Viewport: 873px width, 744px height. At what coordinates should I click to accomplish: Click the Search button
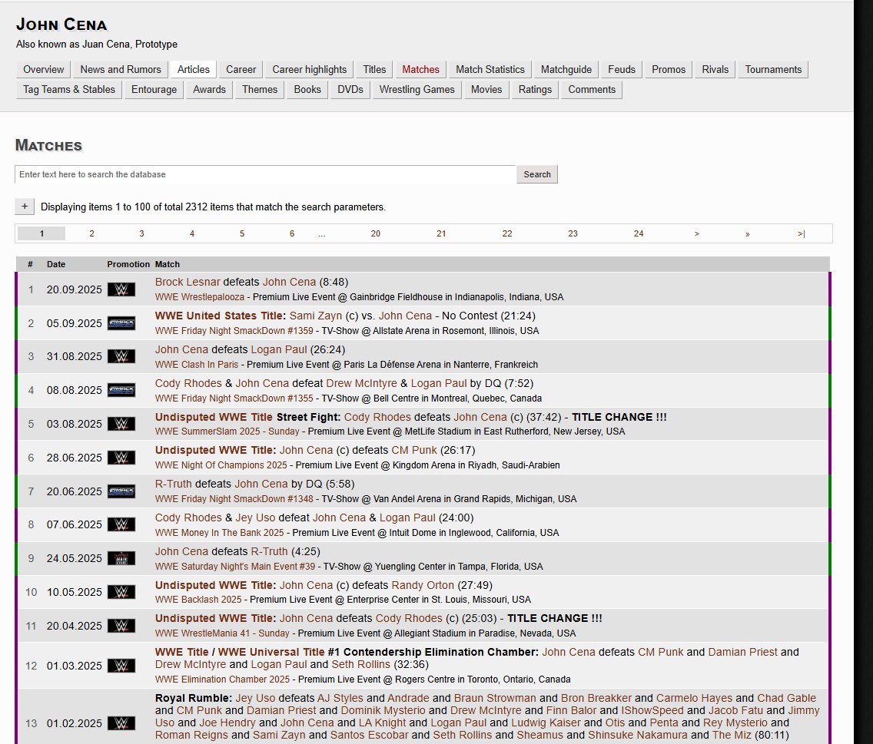click(536, 174)
